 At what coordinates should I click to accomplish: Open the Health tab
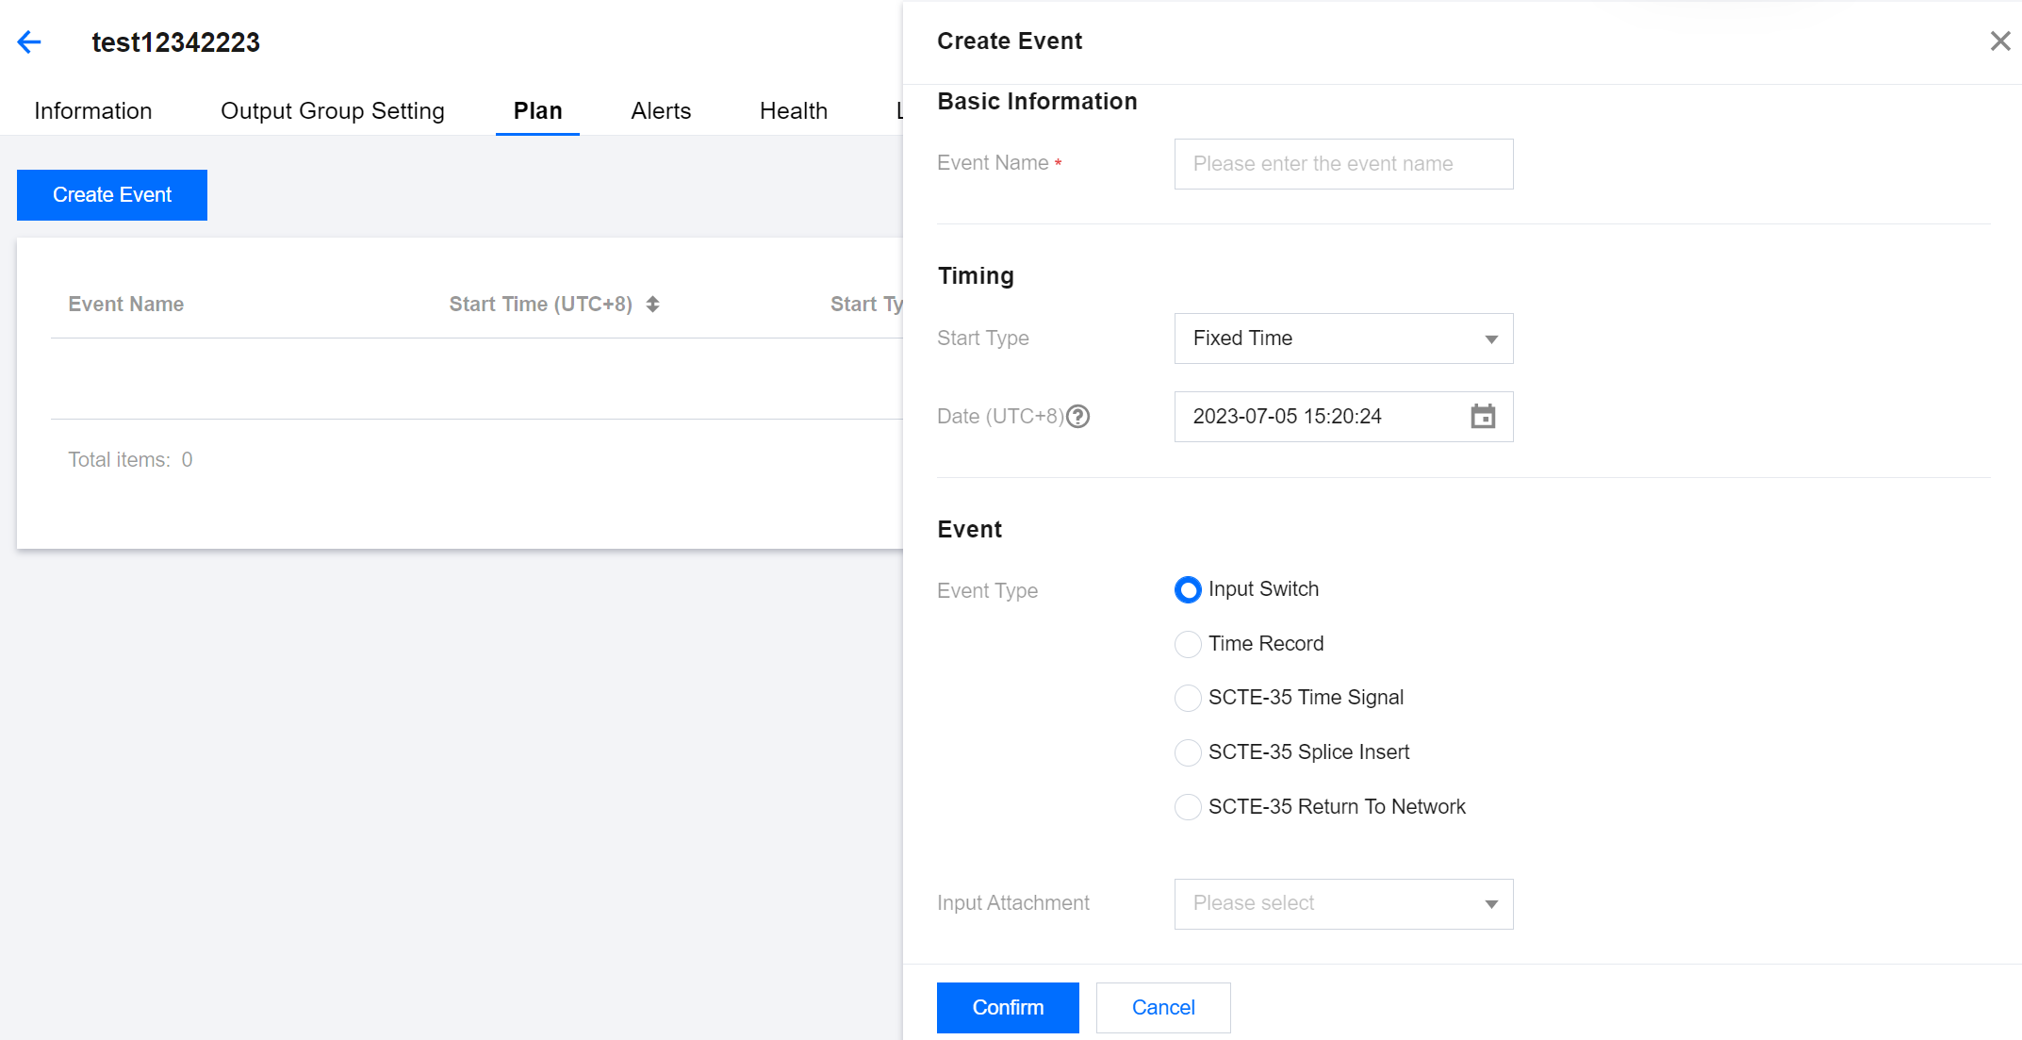(x=793, y=110)
